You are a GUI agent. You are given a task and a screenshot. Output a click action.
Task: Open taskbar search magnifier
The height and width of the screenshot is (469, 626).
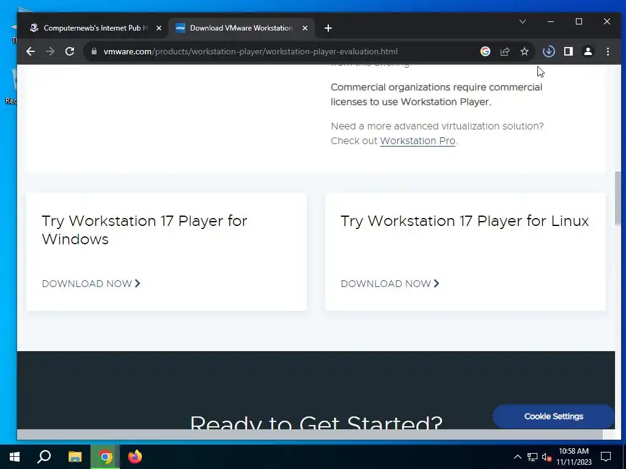pyautogui.click(x=44, y=457)
